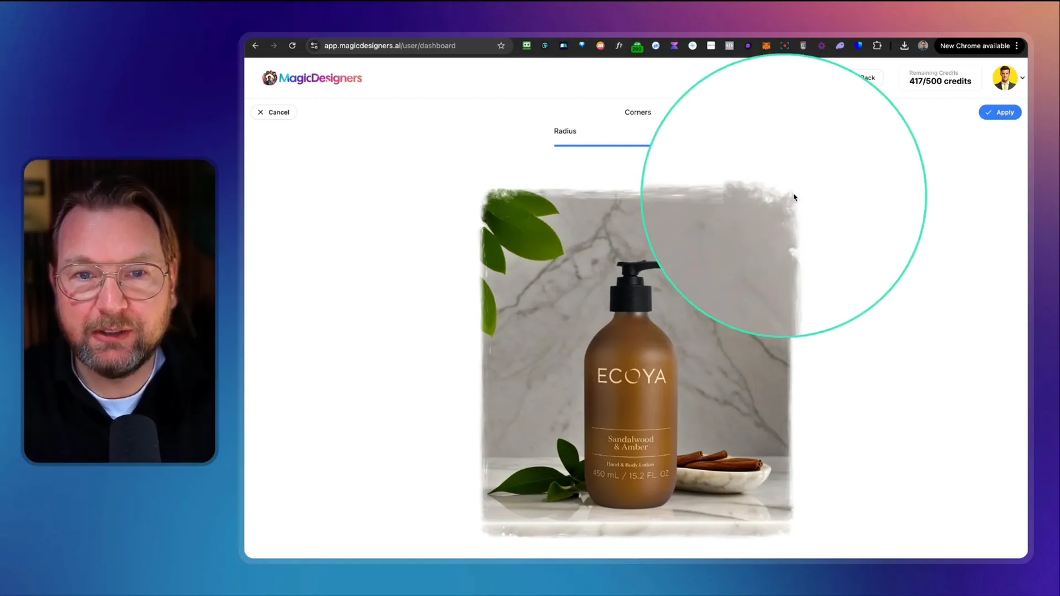The height and width of the screenshot is (596, 1060).
Task: Open the gray code brackets extension
Action: [x=729, y=46]
